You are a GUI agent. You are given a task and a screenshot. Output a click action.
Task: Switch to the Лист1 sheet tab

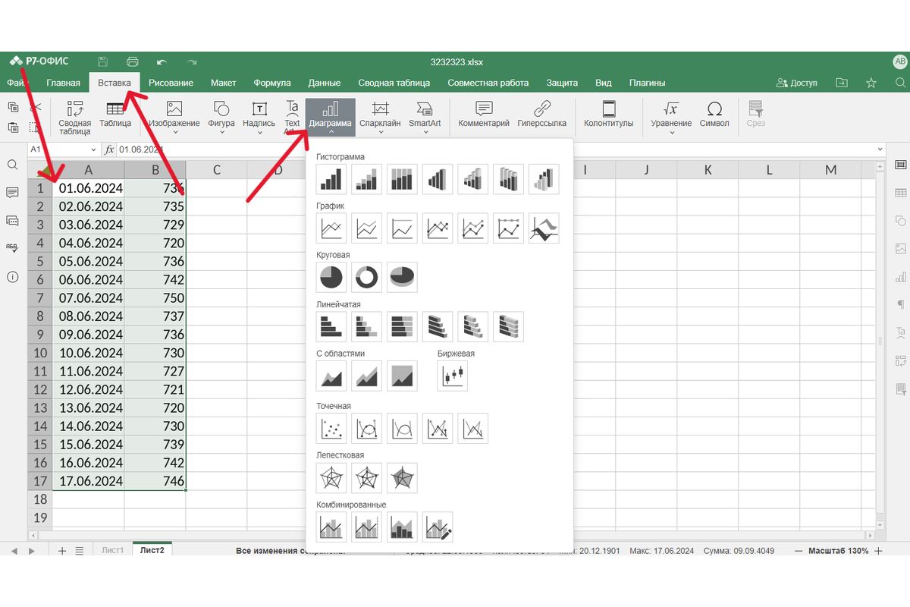(x=112, y=551)
